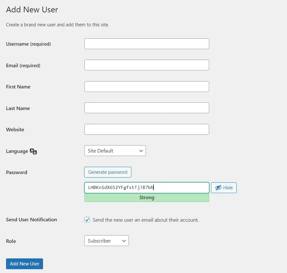The height and width of the screenshot is (273, 287).
Task: Click the Email (required) label
Action: (x=23, y=66)
